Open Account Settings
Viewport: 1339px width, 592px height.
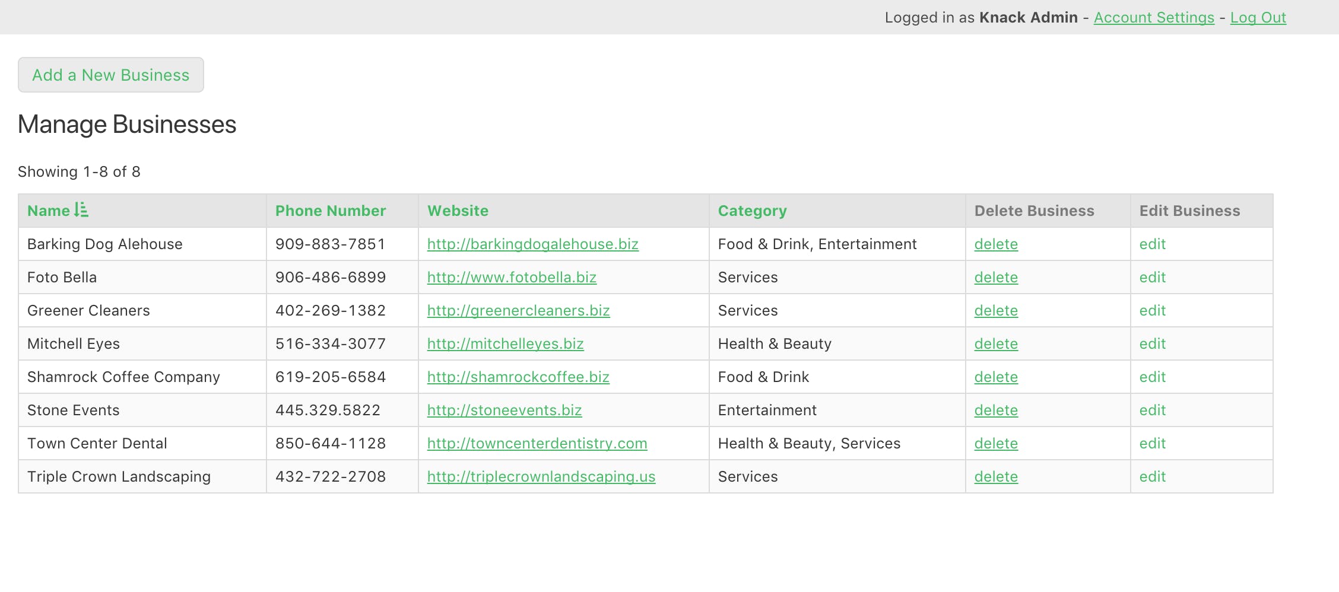coord(1153,17)
